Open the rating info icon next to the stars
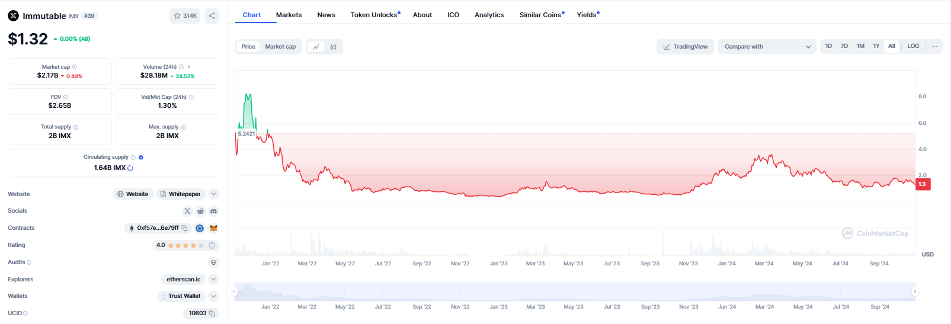Image resolution: width=951 pixels, height=324 pixels. point(212,245)
